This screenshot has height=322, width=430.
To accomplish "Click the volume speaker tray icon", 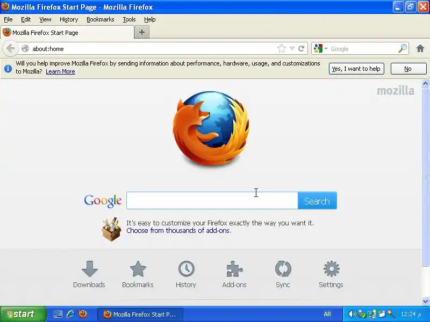I will click(352, 314).
